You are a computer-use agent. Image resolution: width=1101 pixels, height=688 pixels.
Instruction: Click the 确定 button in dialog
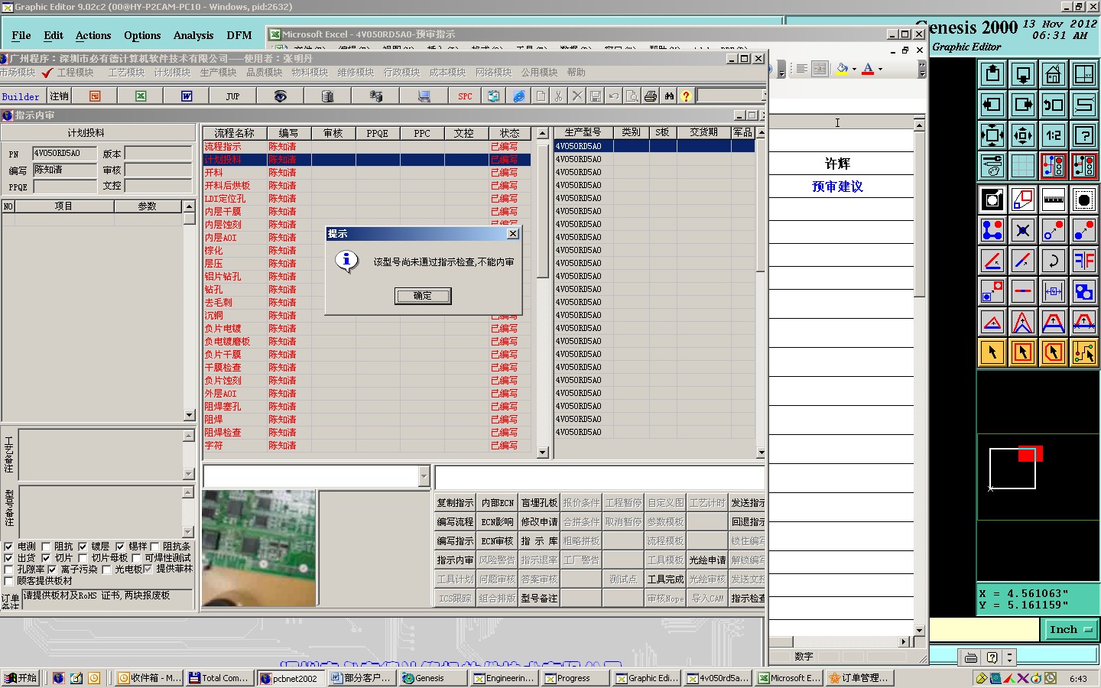423,296
